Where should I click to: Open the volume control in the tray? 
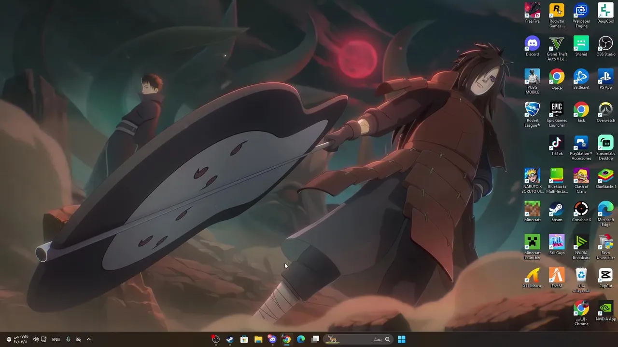tap(36, 339)
